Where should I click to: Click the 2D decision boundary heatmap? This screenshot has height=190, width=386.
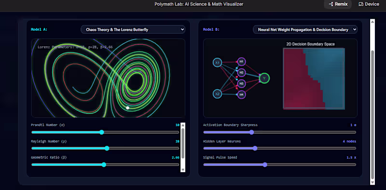coord(314,78)
